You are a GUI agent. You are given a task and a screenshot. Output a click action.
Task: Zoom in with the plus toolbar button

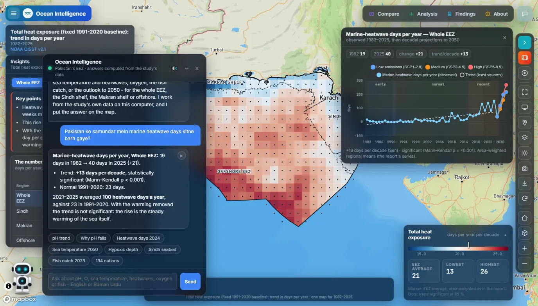[x=525, y=248]
